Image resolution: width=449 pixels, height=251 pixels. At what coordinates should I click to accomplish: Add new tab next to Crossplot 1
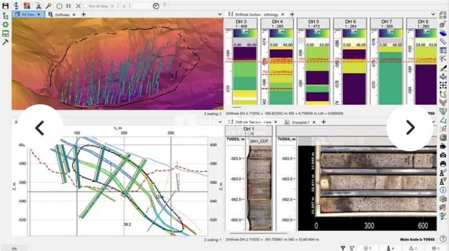pyautogui.click(x=324, y=122)
